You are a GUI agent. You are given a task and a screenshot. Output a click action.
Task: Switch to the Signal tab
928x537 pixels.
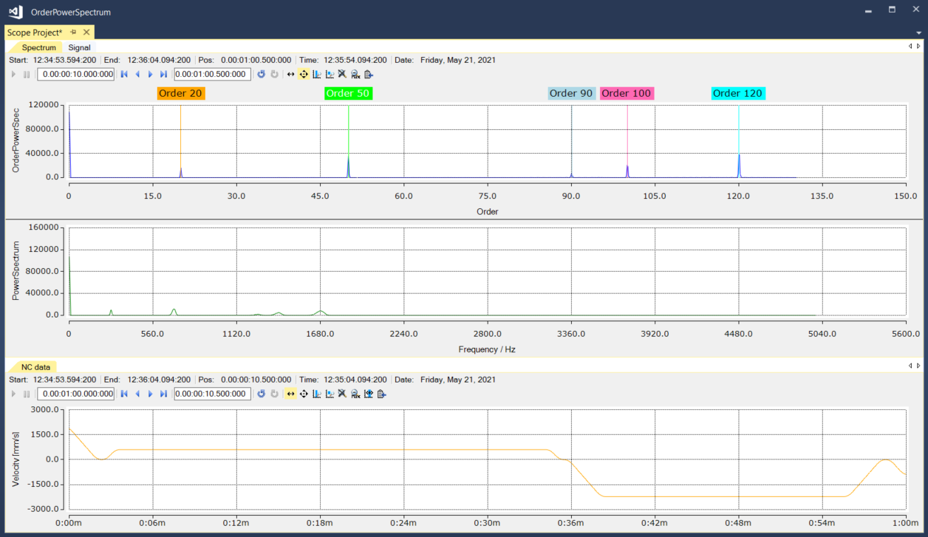click(x=79, y=47)
